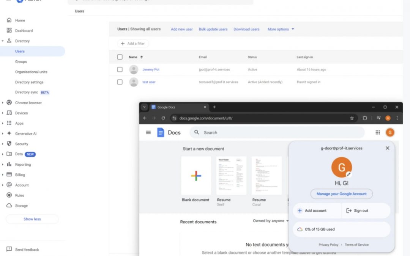Click the Show less button
This screenshot has height=256, width=410.
pyautogui.click(x=32, y=219)
